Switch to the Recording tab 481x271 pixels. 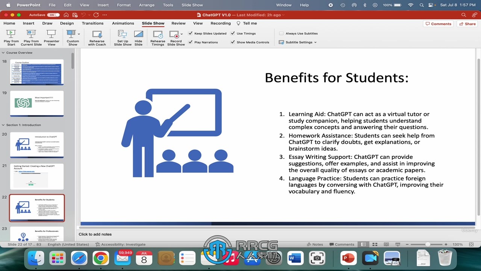coord(221,23)
